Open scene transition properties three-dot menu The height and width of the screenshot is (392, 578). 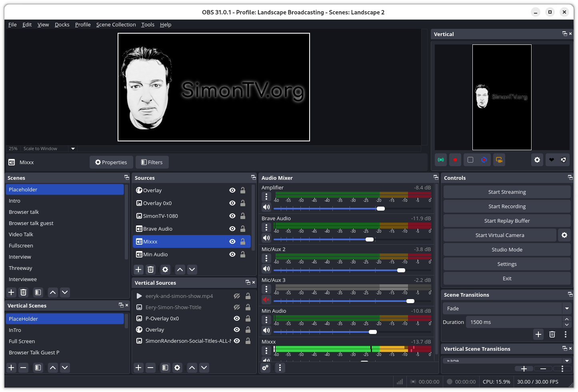[x=566, y=334]
